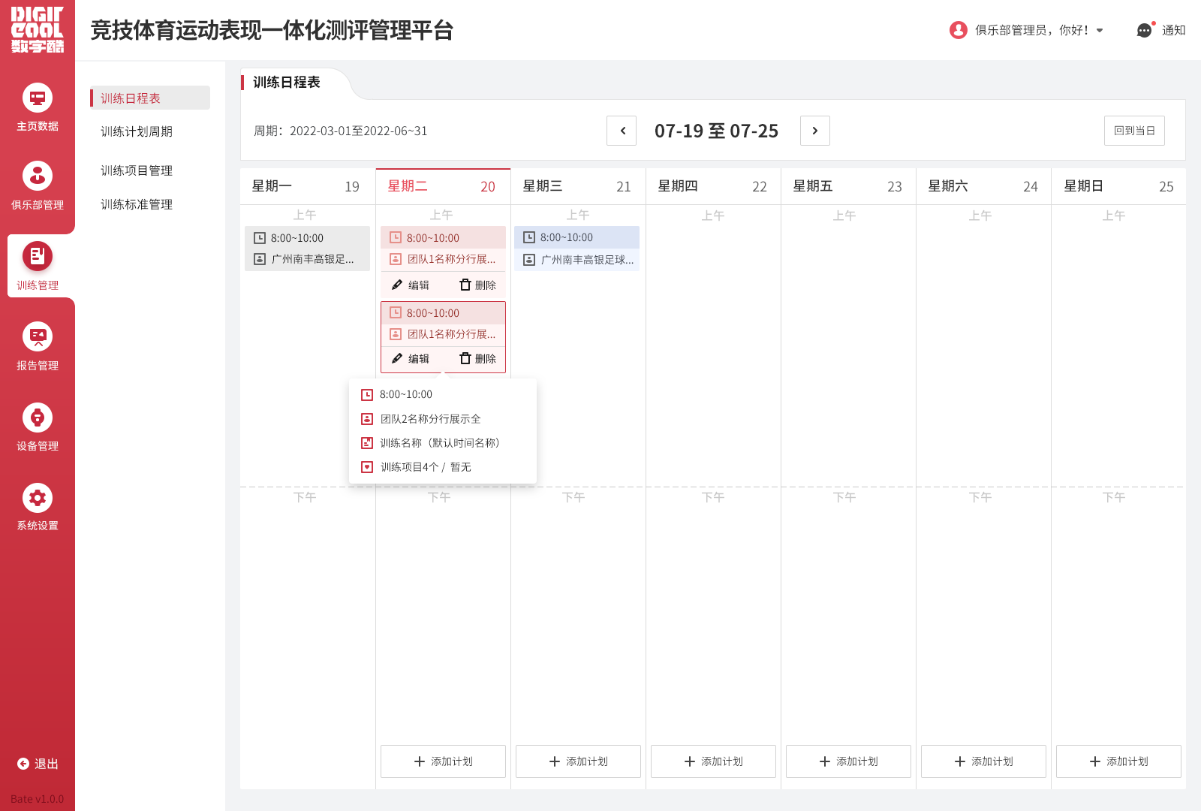This screenshot has width=1201, height=811.
Task: Select the 星期五 23 column header
Action: (x=848, y=186)
